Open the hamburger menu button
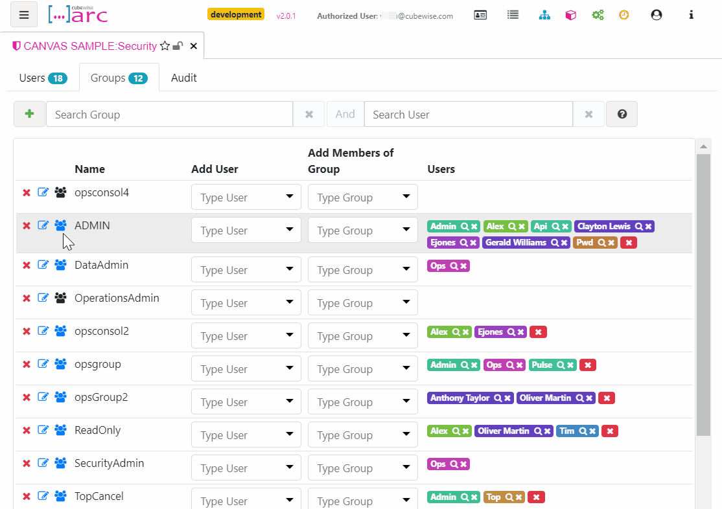The image size is (722, 509). click(24, 15)
